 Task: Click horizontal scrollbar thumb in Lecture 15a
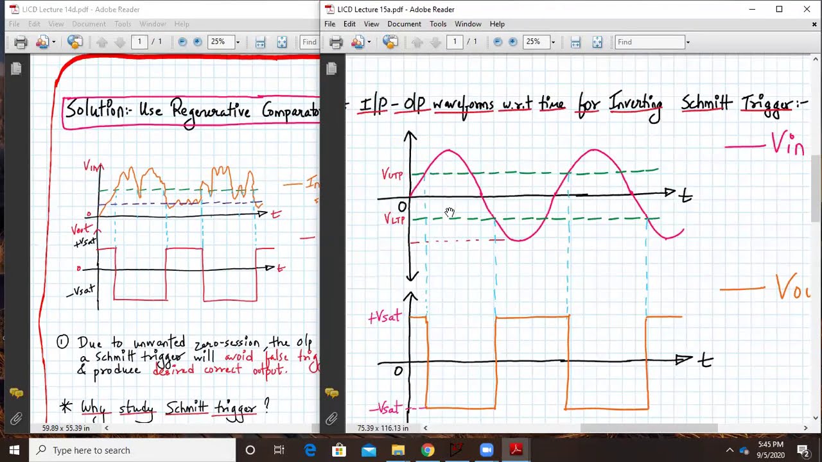(649, 428)
